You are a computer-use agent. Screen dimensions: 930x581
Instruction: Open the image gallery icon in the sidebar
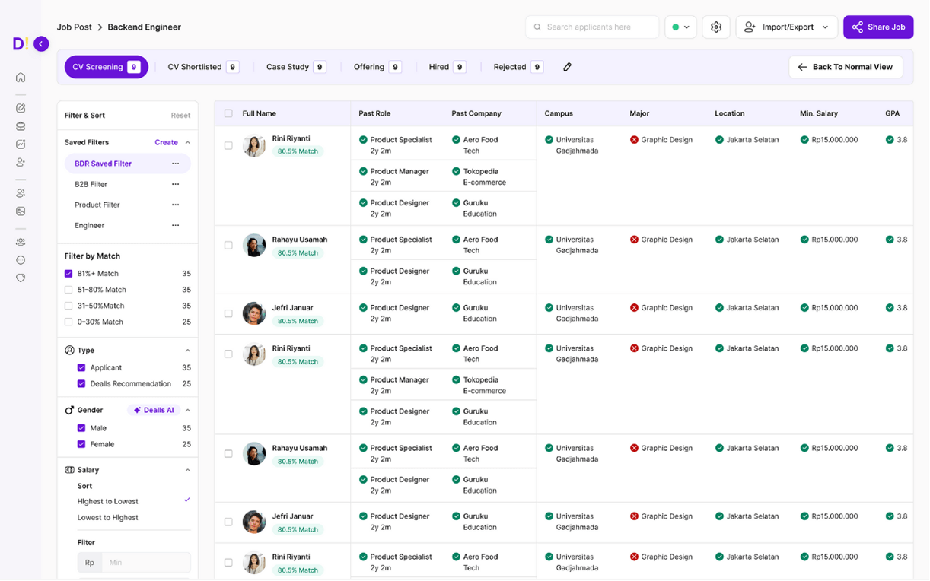point(21,211)
